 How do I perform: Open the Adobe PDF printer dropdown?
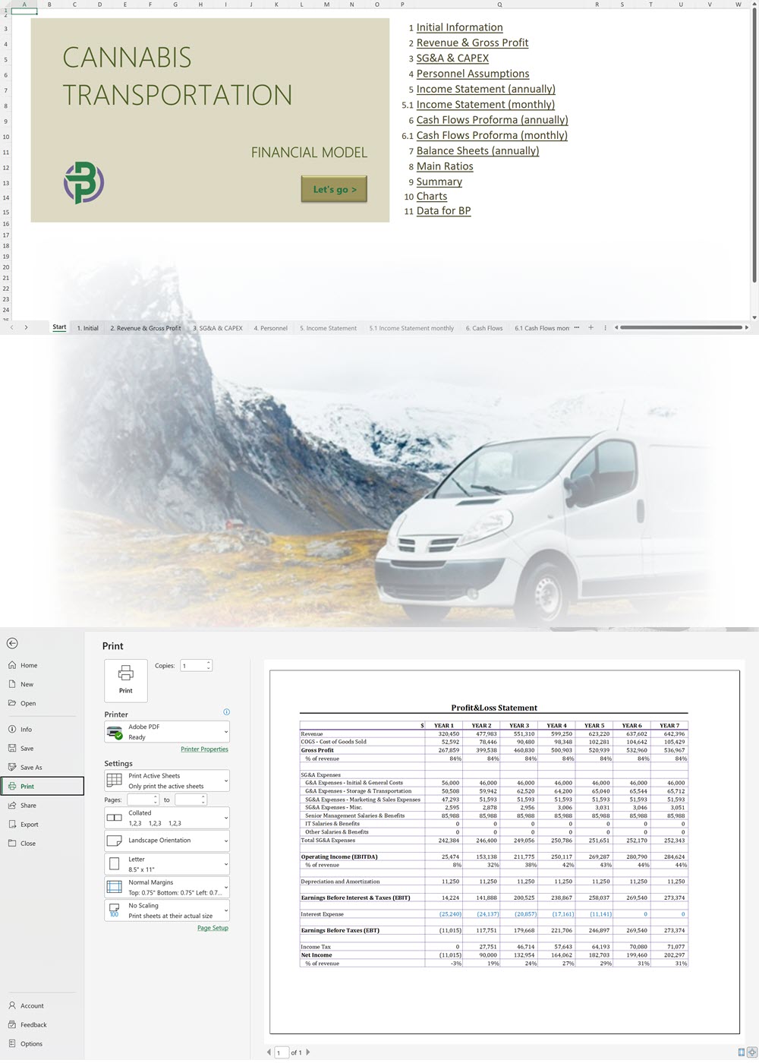tap(167, 732)
